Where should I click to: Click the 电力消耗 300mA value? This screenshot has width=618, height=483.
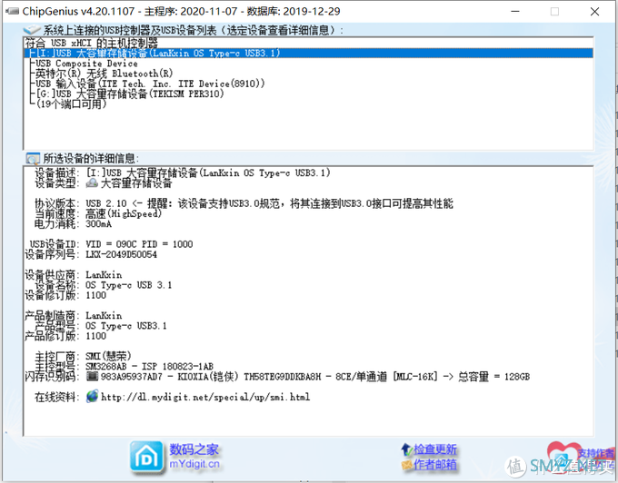[x=98, y=224]
